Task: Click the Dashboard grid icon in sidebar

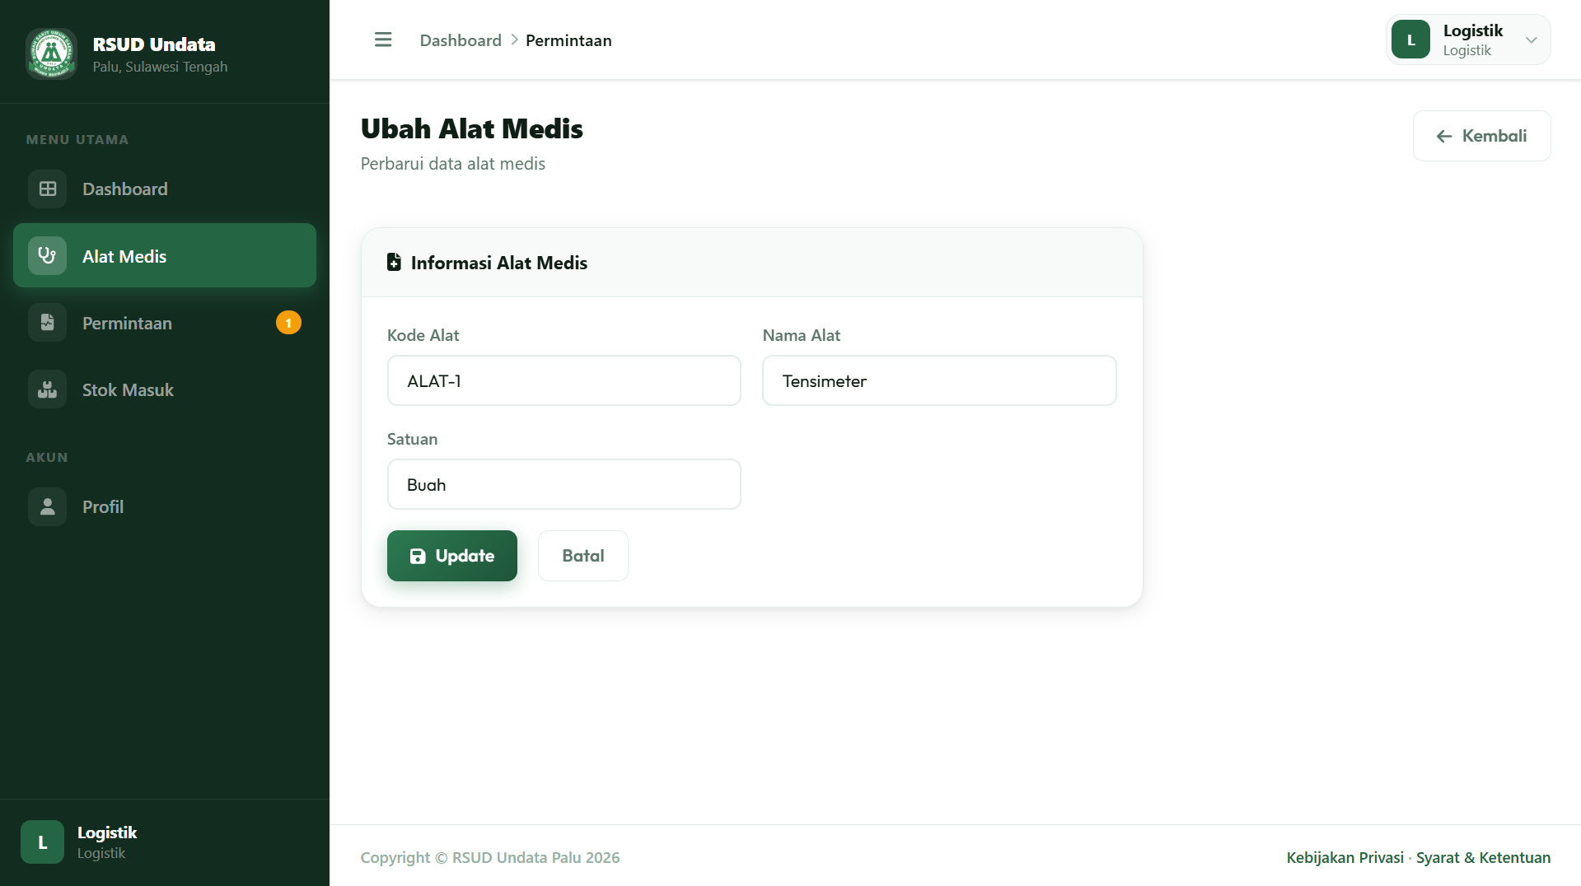Action: point(48,189)
